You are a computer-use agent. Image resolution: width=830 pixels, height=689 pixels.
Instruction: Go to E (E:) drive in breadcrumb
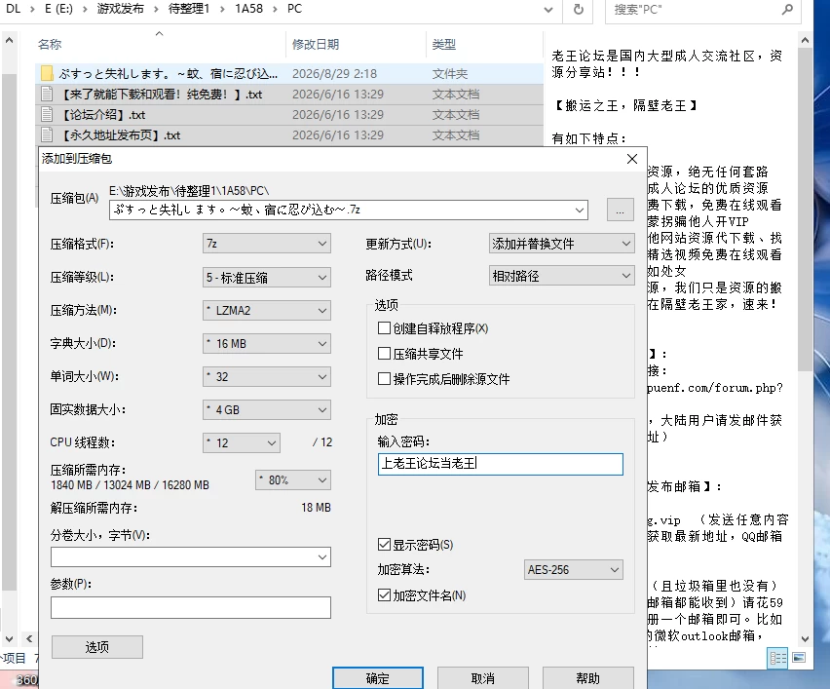58,9
